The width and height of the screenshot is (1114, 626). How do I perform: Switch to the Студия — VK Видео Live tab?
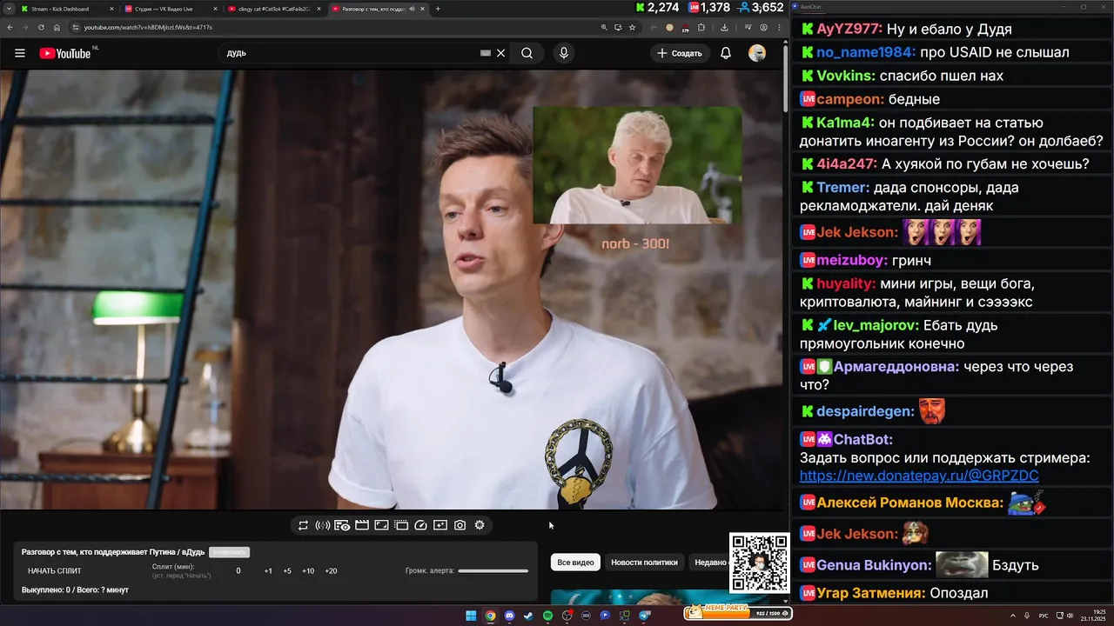point(171,9)
